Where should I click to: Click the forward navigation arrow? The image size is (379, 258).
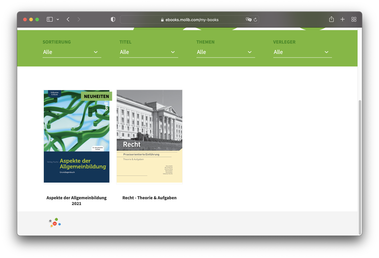click(x=79, y=19)
